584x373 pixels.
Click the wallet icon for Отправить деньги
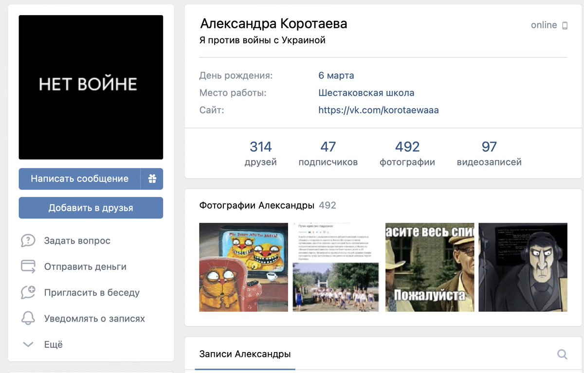(x=28, y=266)
